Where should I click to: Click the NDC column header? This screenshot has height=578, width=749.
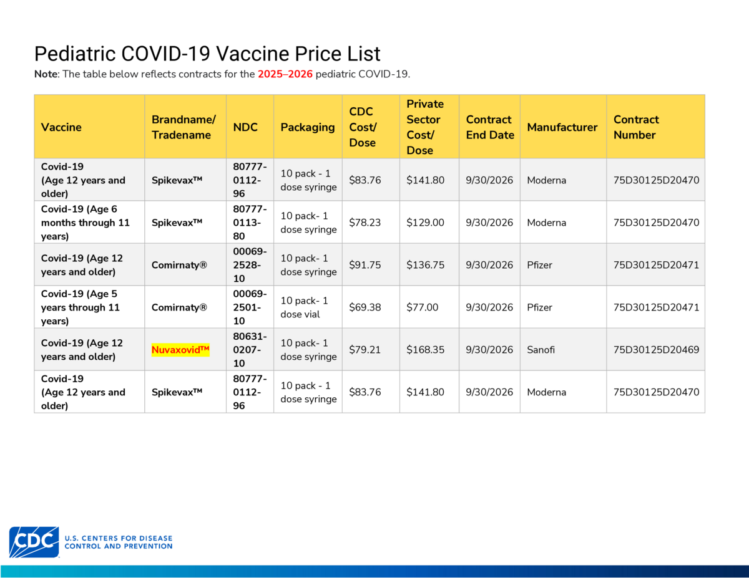(245, 127)
